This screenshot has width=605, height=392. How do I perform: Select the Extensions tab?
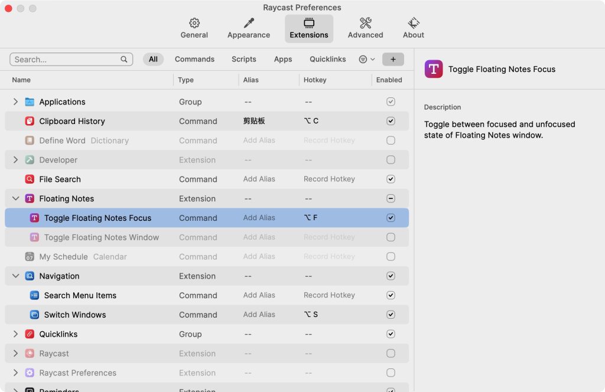pos(308,28)
